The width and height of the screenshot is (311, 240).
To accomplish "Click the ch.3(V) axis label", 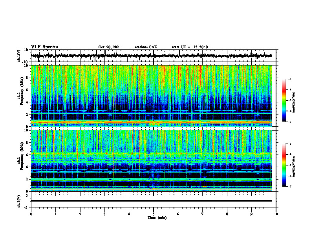I will click(x=19, y=201).
